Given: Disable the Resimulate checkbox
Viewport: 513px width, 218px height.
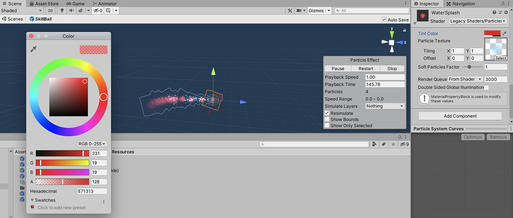Looking at the screenshot, I should coord(327,113).
